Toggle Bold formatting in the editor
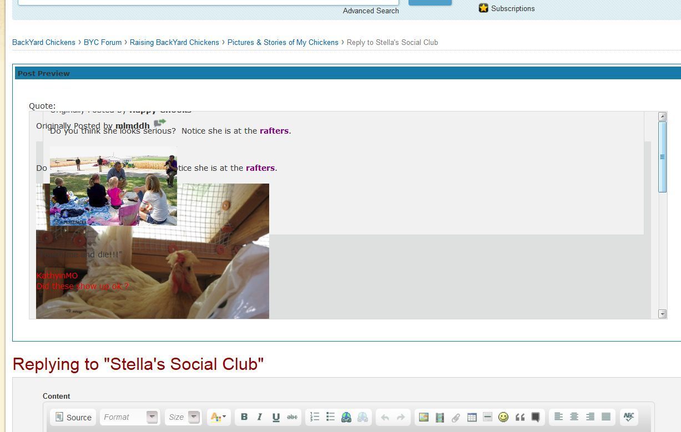The image size is (681, 432). pyautogui.click(x=244, y=417)
